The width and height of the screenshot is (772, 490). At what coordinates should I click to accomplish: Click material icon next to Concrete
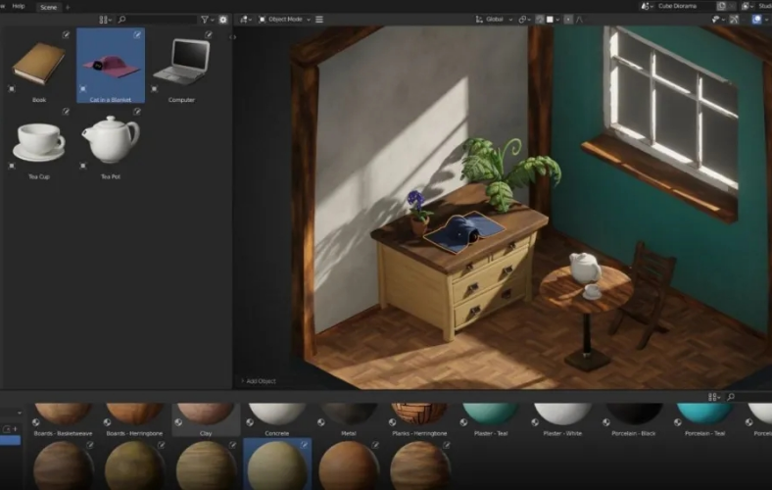(x=250, y=422)
